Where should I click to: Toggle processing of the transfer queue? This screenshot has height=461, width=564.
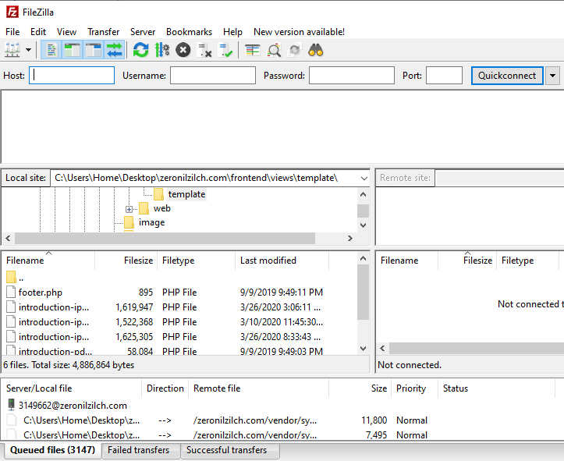click(162, 50)
